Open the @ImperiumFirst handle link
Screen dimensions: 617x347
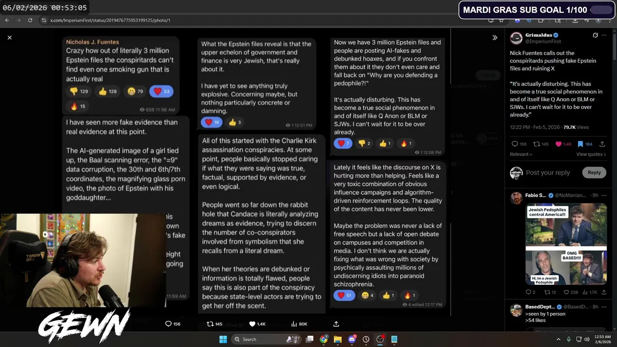click(543, 41)
